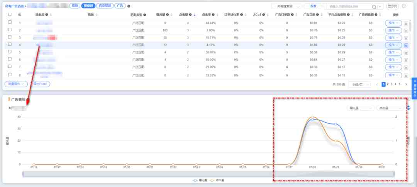Check the box for row 8
Viewport: 417px width, 187px height.
[x=10, y=75]
